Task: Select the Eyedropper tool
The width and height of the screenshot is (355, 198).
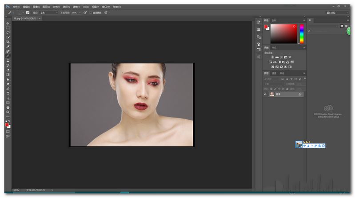Action: pyautogui.click(x=8, y=47)
